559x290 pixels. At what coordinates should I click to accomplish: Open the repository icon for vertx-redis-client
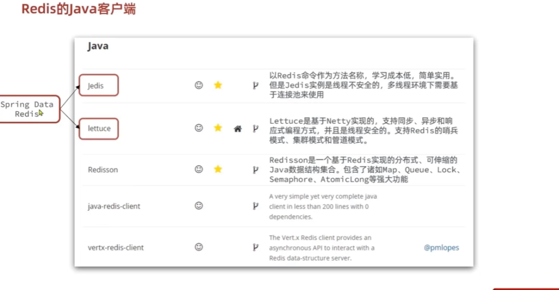point(255,247)
